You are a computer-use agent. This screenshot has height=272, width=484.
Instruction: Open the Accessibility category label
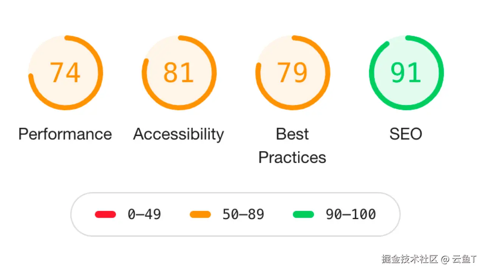[x=178, y=134]
